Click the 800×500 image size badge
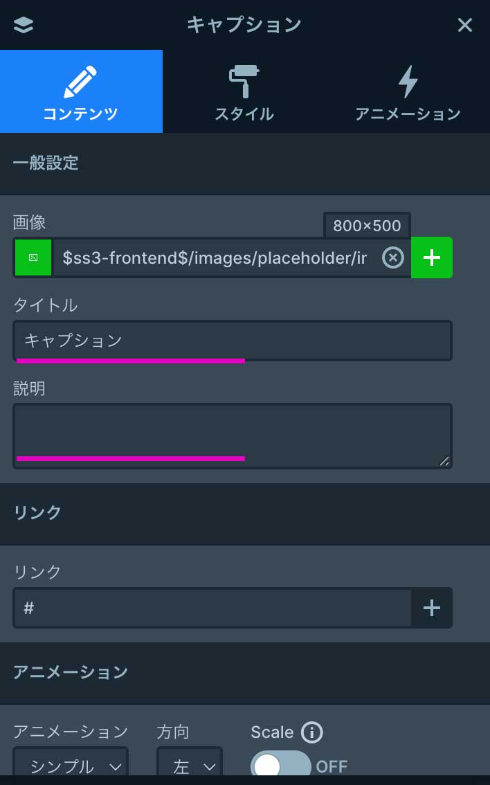The height and width of the screenshot is (785, 490). tap(367, 225)
